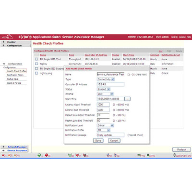Collapse the Service Assurance section
This screenshot has height=192, width=192.
click(14, 151)
